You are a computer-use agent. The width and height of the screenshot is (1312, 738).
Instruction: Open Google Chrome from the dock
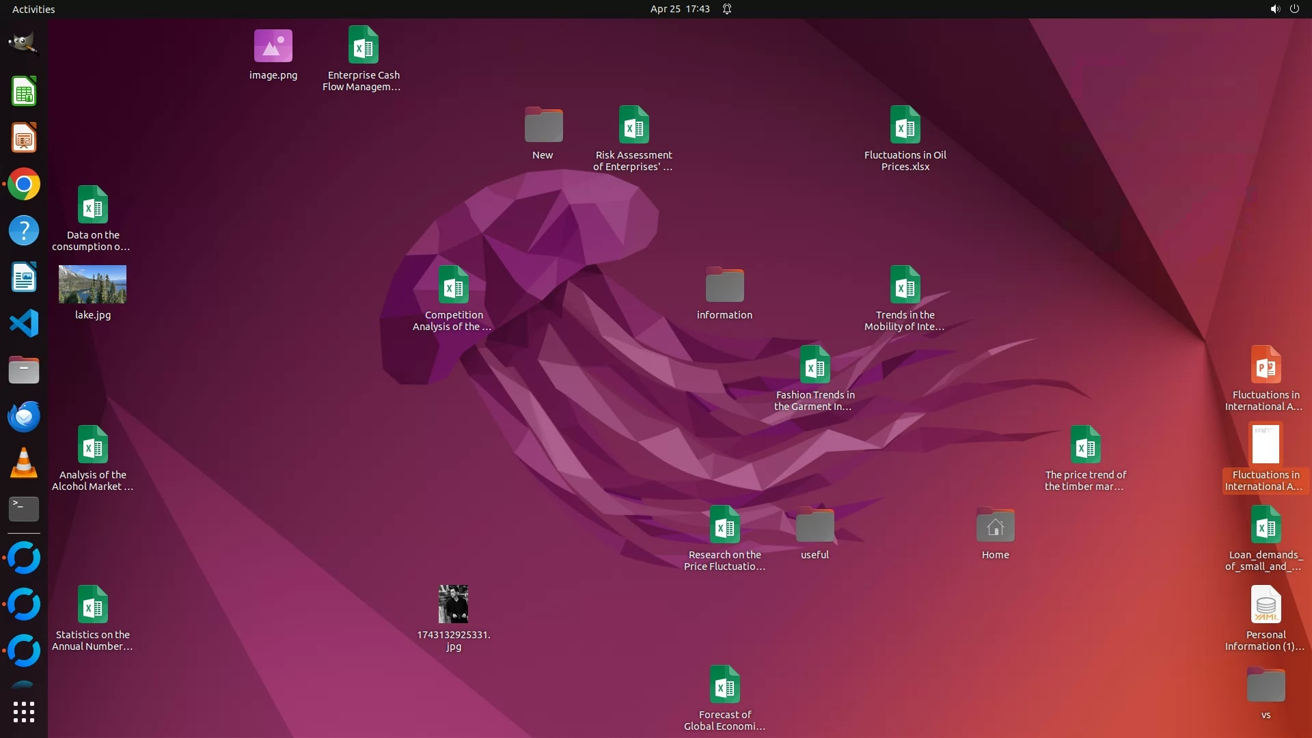(x=23, y=184)
